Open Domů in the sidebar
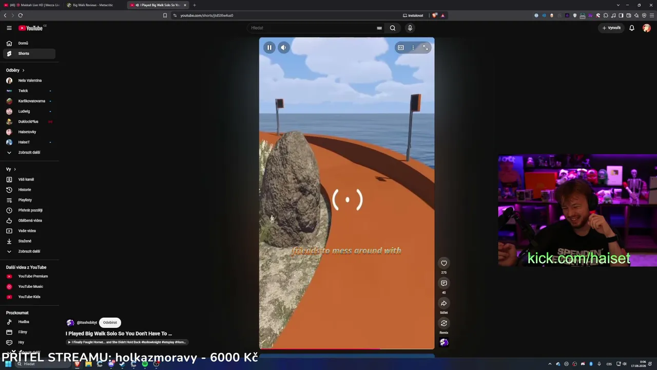 [29, 43]
